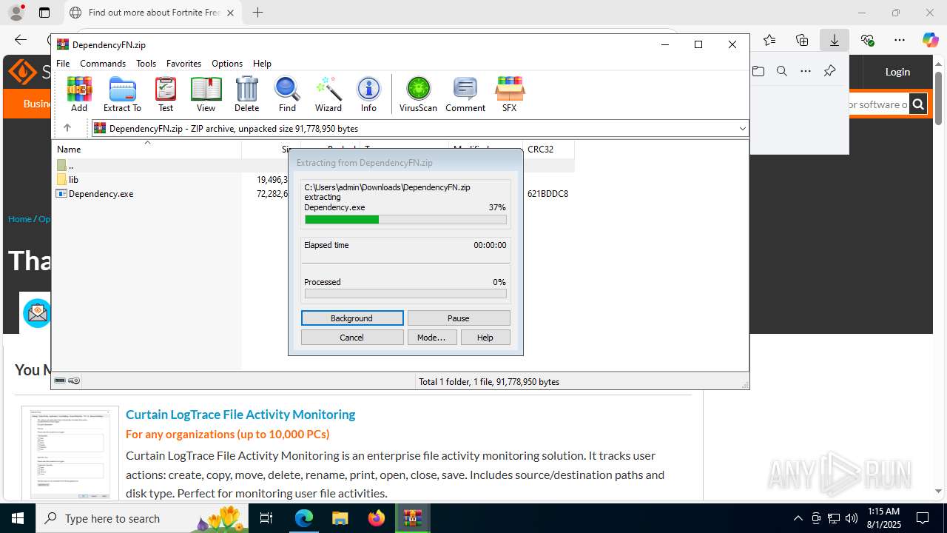Image resolution: width=947 pixels, height=533 pixels.
Task: Open the Options menu
Action: point(227,64)
